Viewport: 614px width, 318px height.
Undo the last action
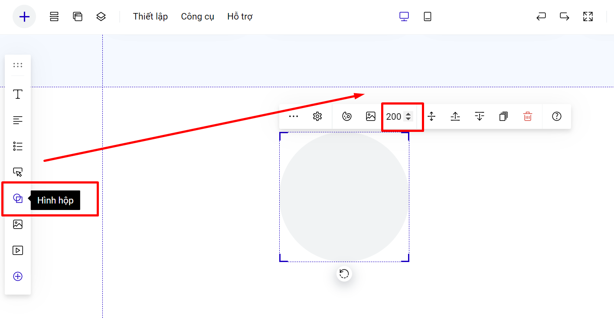(x=541, y=17)
